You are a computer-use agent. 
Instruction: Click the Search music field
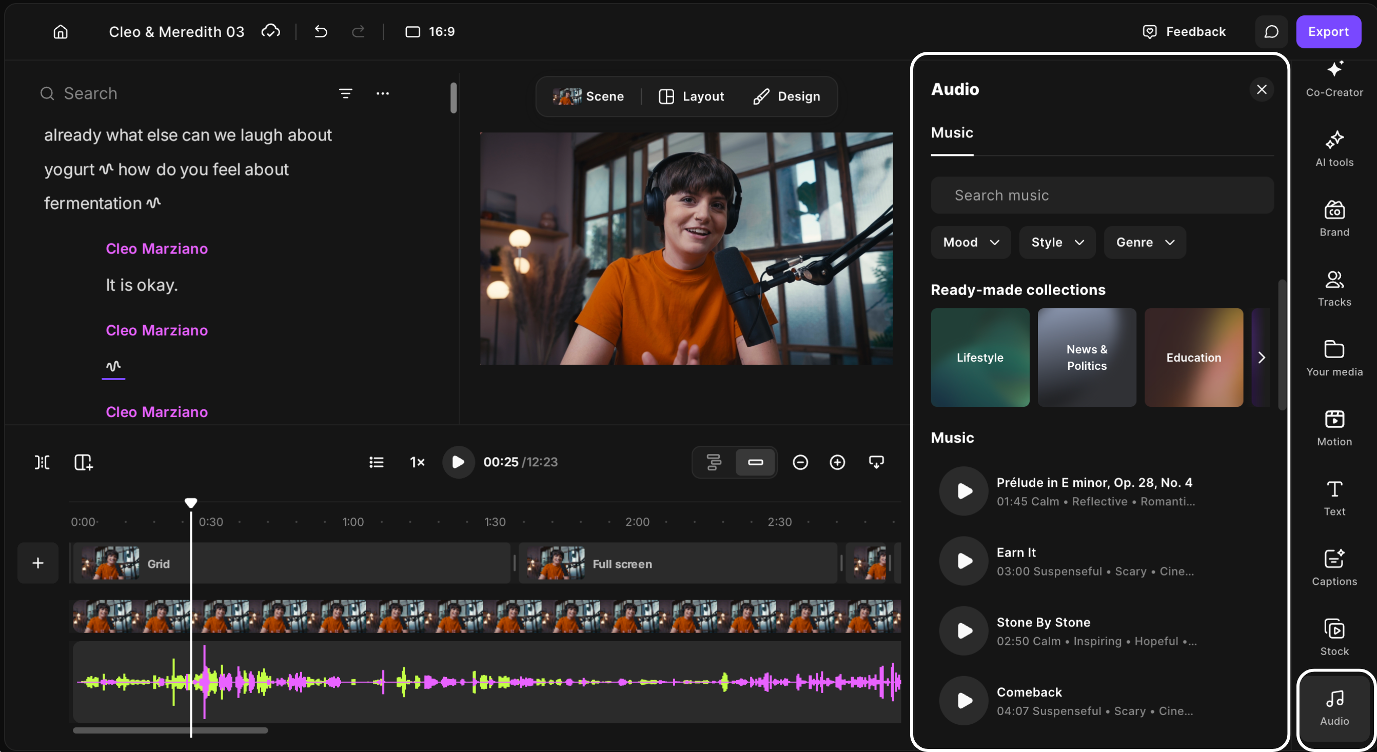(x=1102, y=195)
